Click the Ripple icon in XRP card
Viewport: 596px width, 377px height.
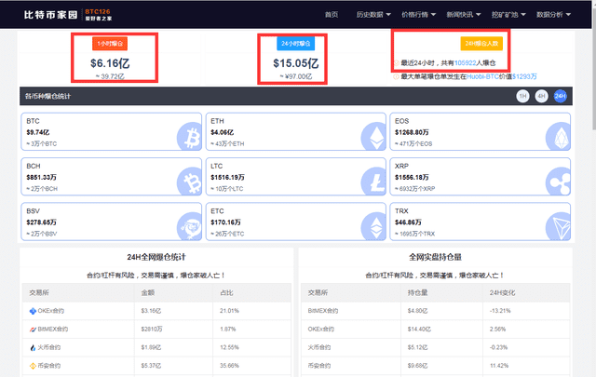pos(558,182)
